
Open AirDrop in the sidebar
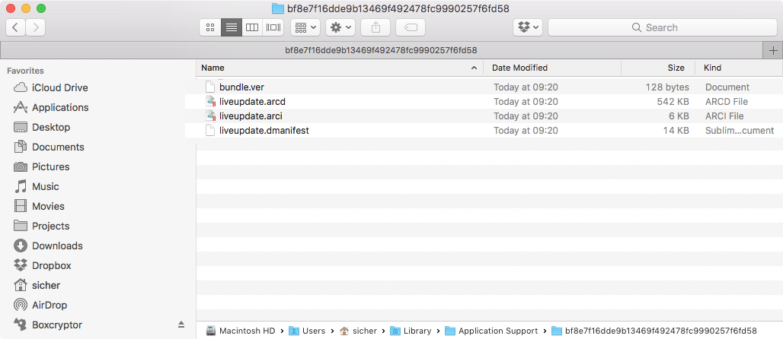[x=50, y=305]
